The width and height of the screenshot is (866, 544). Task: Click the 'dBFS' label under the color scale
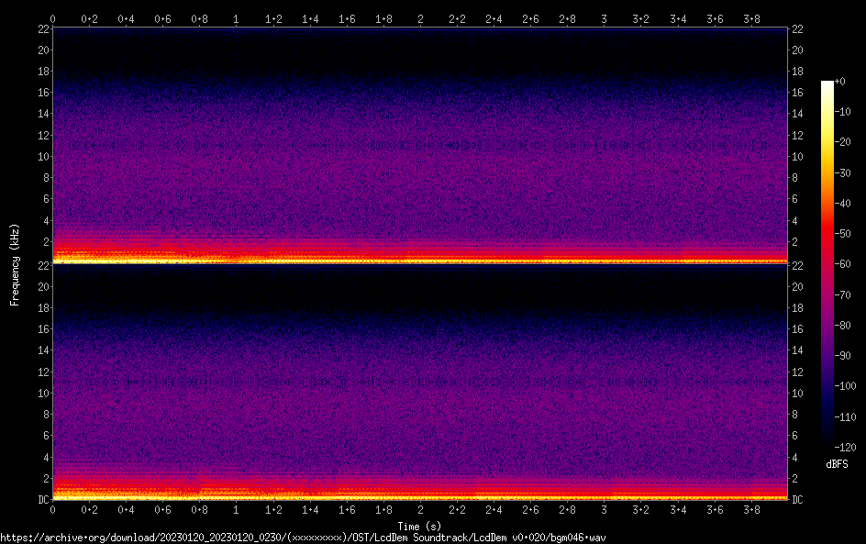(836, 465)
